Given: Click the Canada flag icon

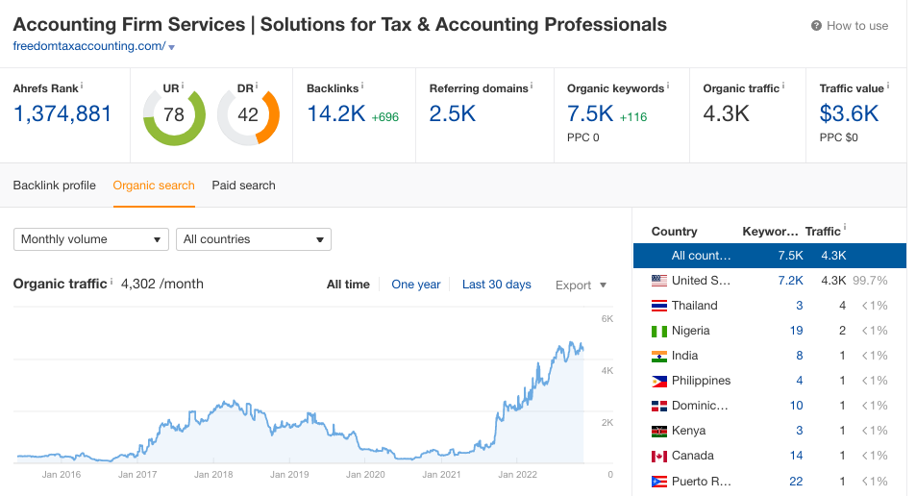Looking at the screenshot, I should click(x=659, y=456).
